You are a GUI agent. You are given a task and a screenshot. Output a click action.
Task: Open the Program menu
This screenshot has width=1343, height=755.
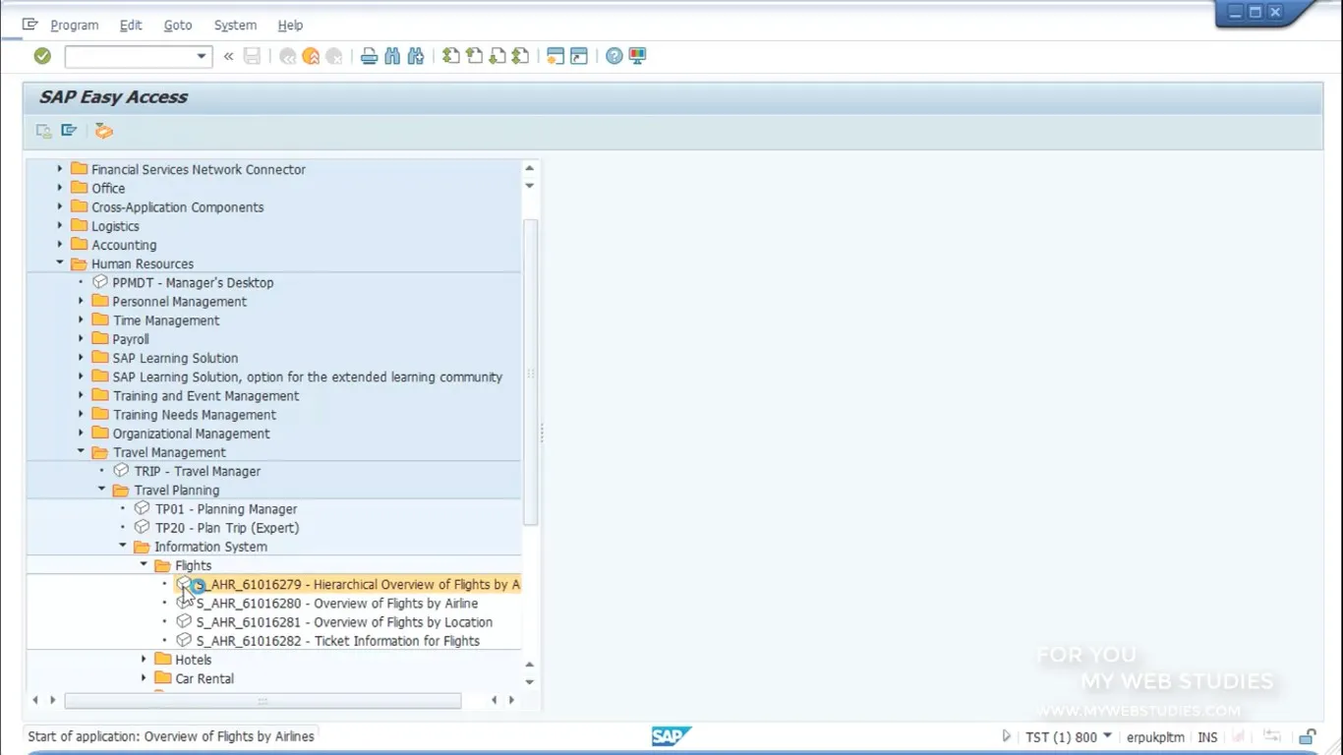[x=74, y=25]
